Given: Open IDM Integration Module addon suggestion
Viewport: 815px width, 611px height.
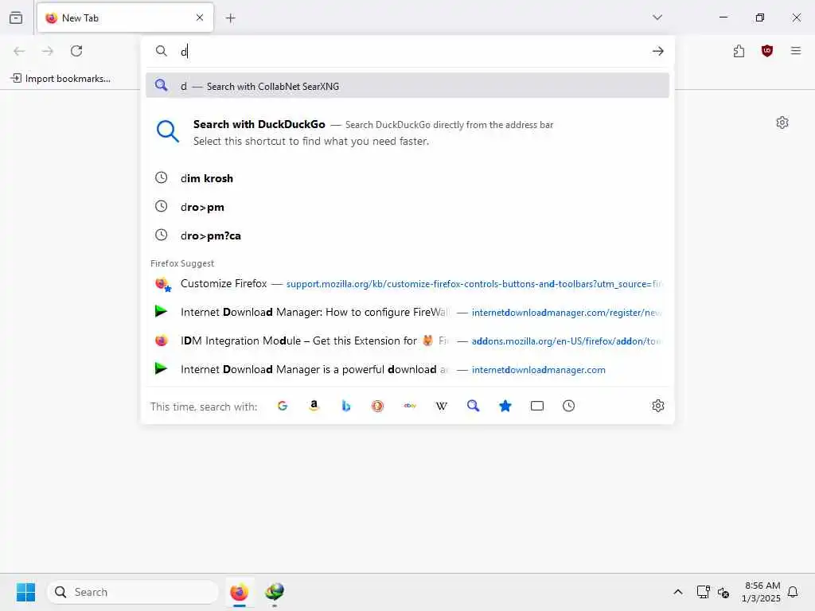Looking at the screenshot, I should click(407, 341).
